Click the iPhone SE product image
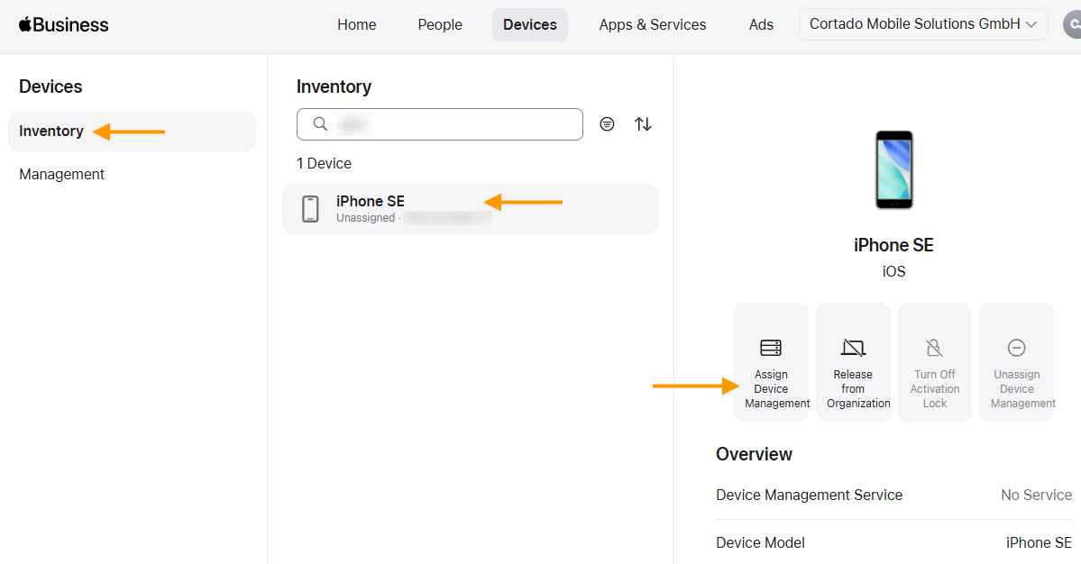 pos(893,169)
